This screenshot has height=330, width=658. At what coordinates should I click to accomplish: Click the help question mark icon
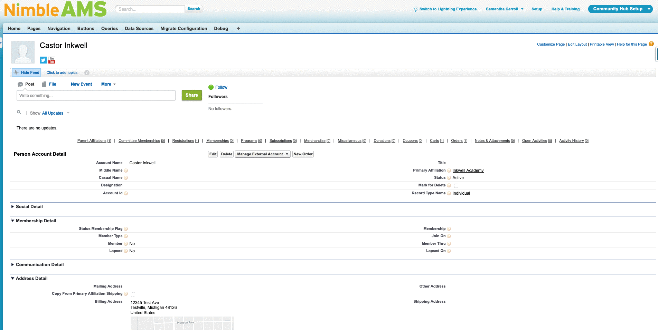click(x=651, y=44)
